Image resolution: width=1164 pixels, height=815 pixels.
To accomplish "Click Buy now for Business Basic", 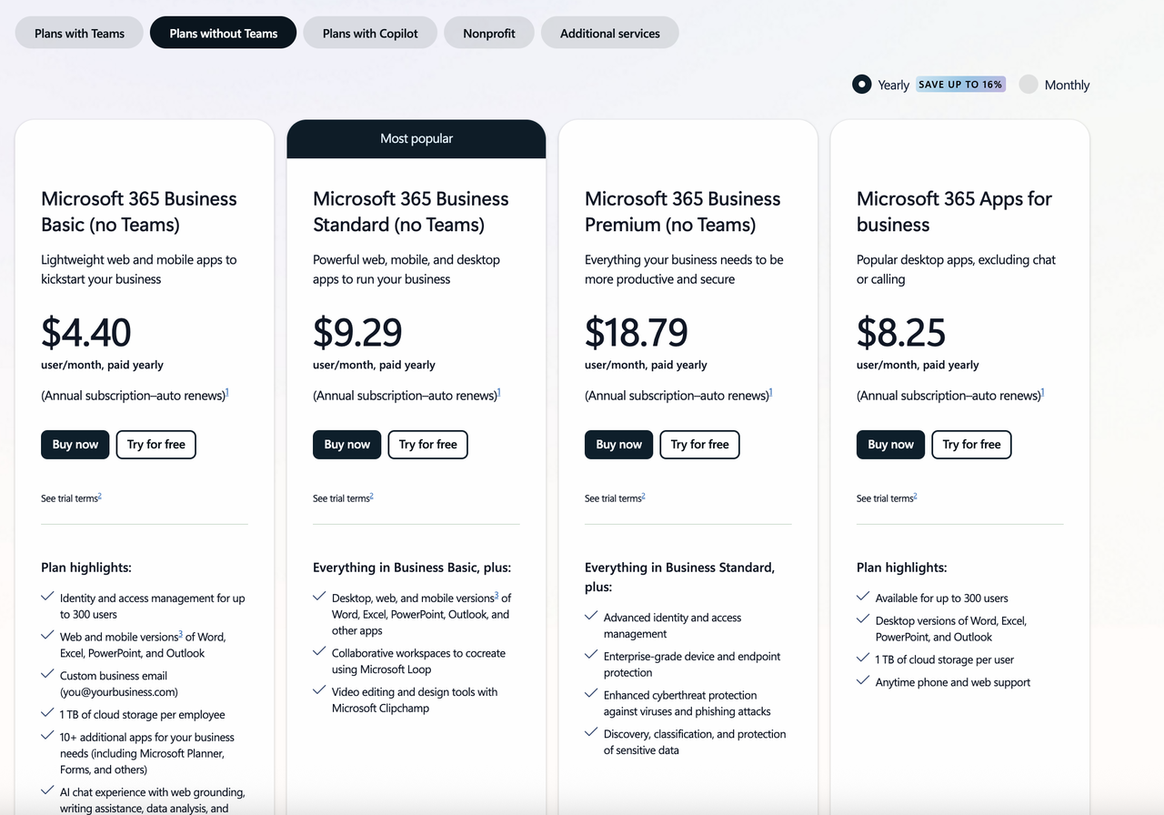I will pos(75,445).
